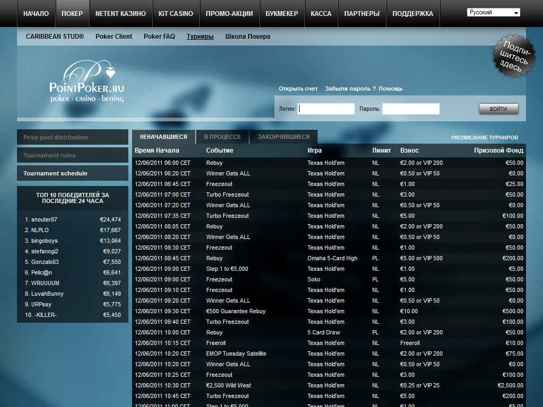The width and height of the screenshot is (543, 407).
Task: Click the Расписание турниров link
Action: [x=485, y=137]
